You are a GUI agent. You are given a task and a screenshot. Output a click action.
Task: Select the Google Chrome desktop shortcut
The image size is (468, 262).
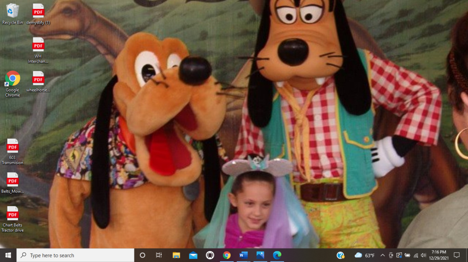(x=12, y=84)
